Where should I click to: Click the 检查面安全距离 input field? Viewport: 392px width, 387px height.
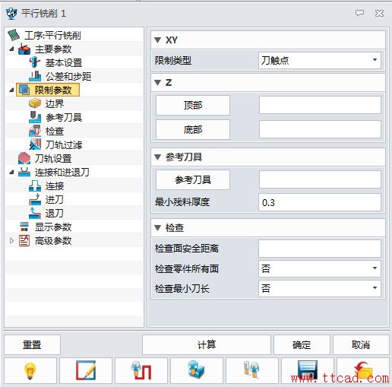320,249
